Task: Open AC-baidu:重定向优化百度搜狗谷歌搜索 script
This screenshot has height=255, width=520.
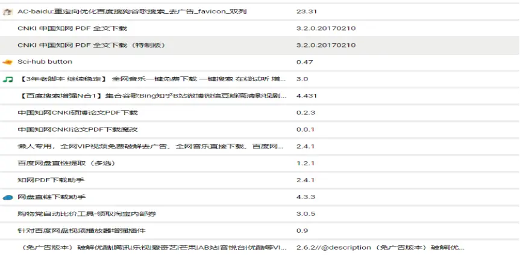Action: coord(132,11)
